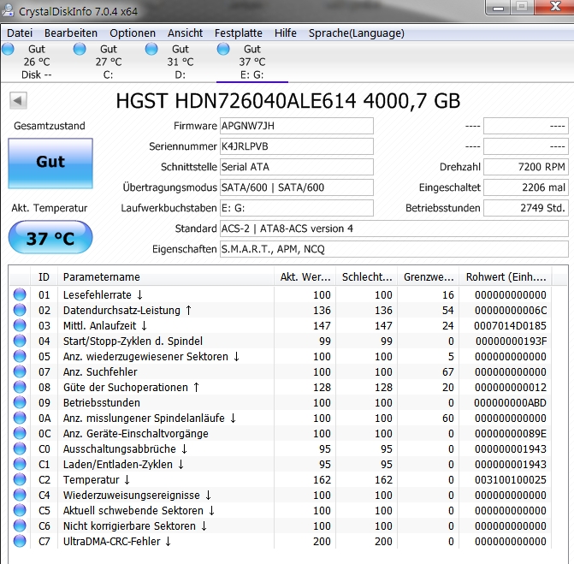
Task: Click the Schlecht... column header
Action: (367, 277)
